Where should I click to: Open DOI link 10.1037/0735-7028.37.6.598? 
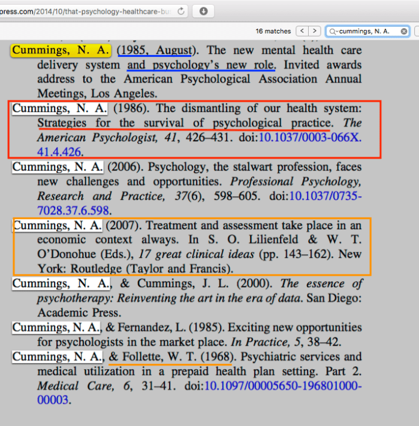coord(325,196)
